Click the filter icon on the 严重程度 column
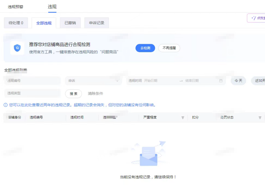 point(183,118)
